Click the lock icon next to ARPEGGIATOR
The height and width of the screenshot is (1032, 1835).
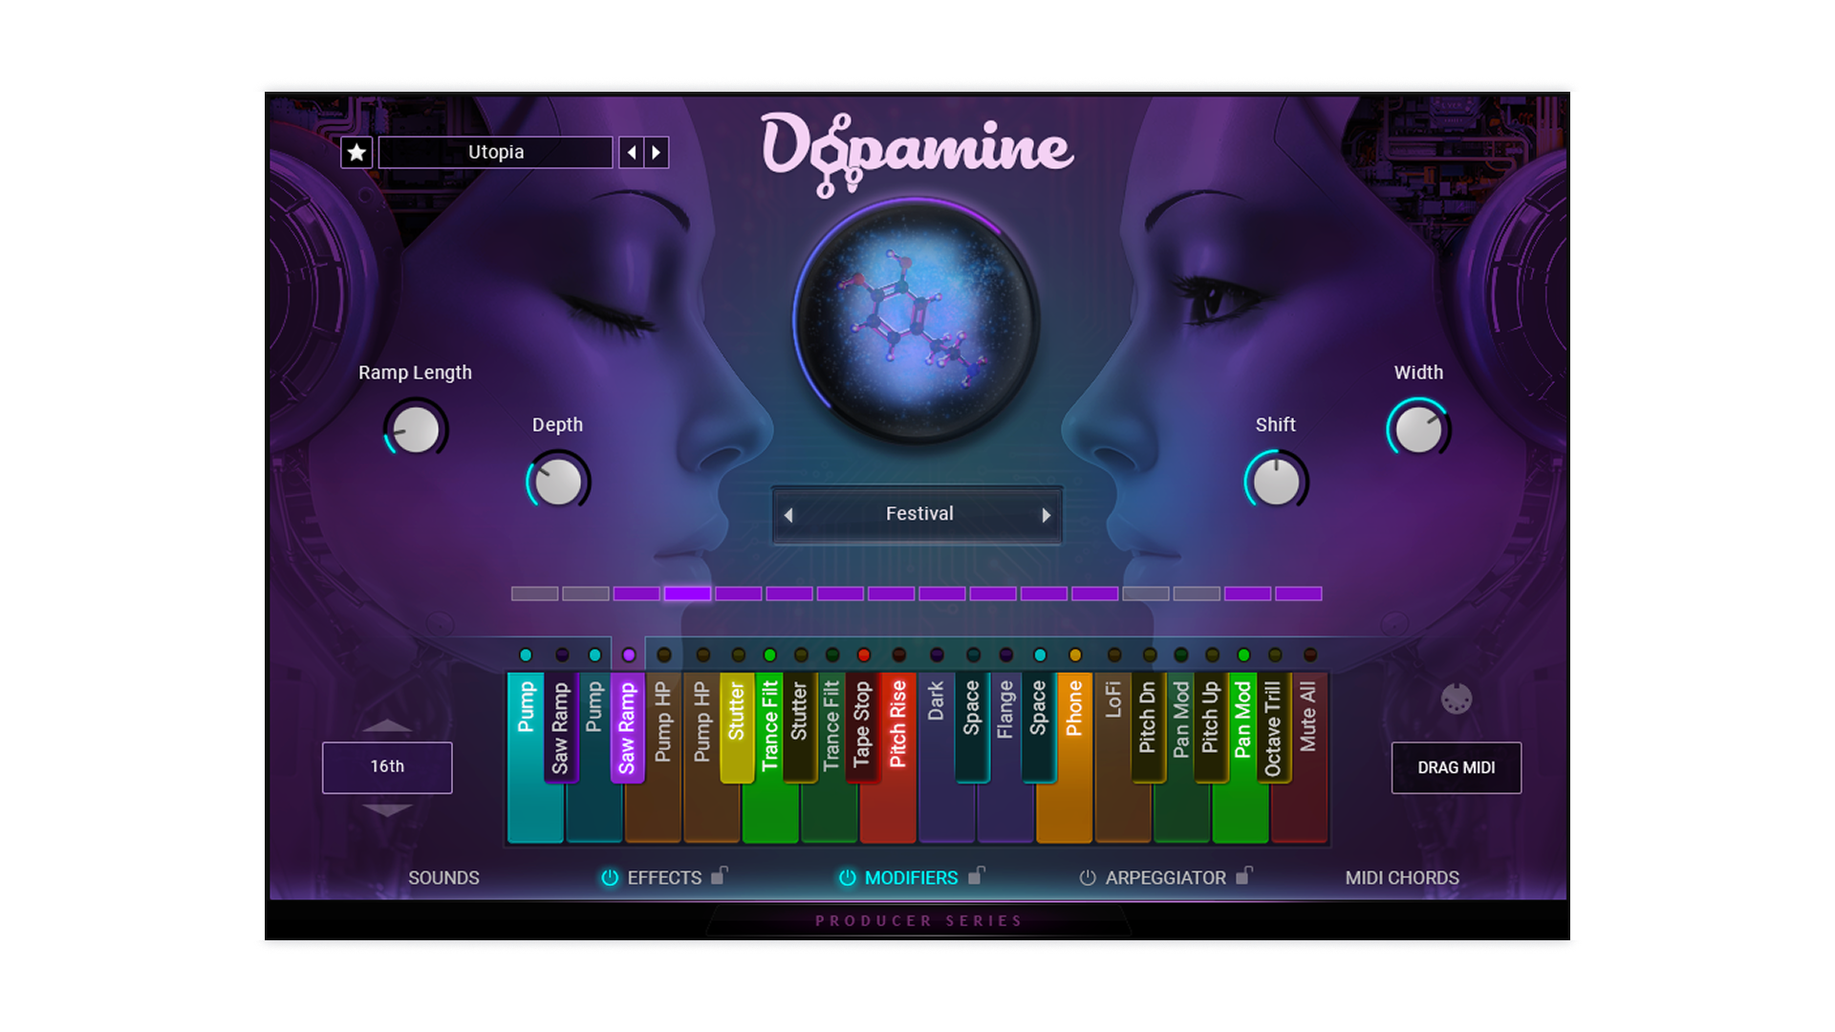pos(1242,875)
